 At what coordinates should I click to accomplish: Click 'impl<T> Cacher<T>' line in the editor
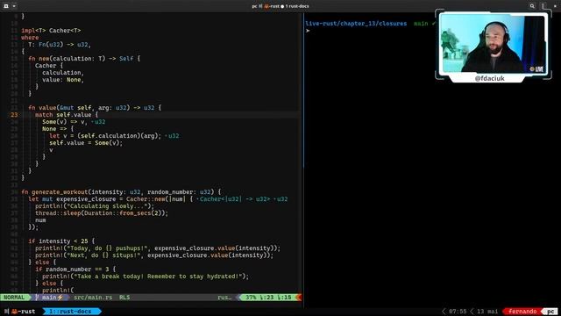pyautogui.click(x=51, y=31)
